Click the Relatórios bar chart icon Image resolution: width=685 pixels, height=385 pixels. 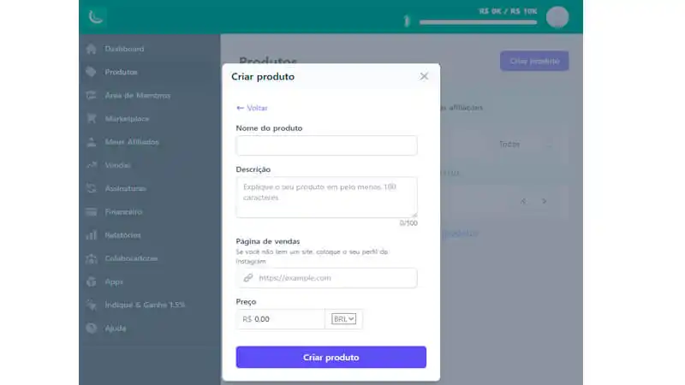tap(92, 234)
